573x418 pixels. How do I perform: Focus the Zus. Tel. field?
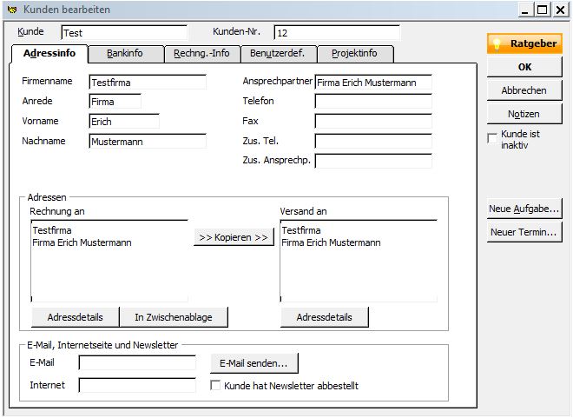coord(373,141)
